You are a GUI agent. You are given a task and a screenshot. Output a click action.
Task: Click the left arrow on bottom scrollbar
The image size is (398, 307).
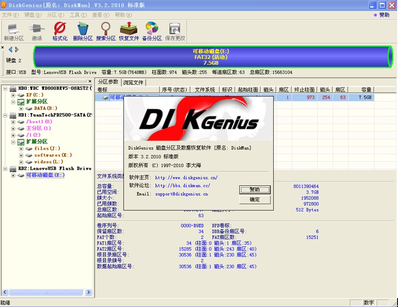[6, 292]
